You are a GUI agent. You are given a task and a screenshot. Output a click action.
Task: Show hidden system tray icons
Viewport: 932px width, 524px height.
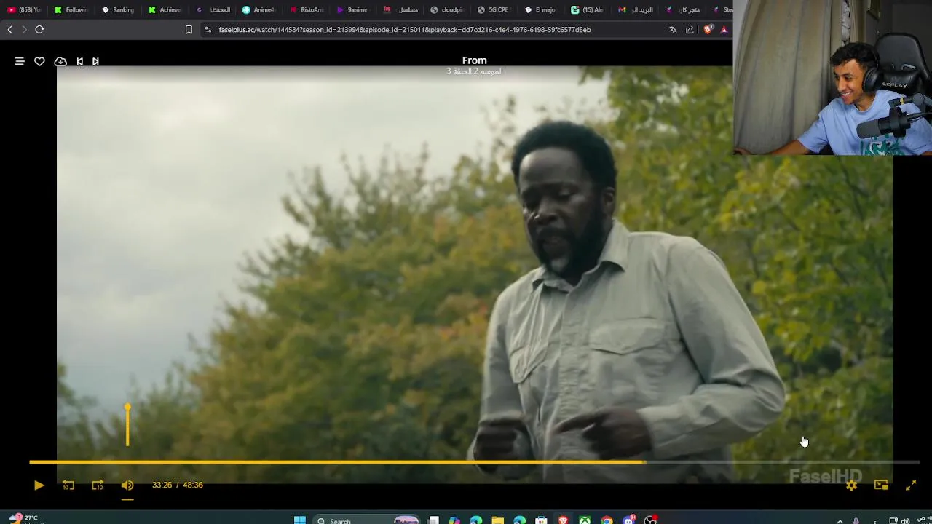(840, 521)
